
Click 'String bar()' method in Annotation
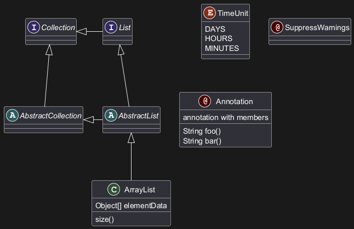click(202, 141)
